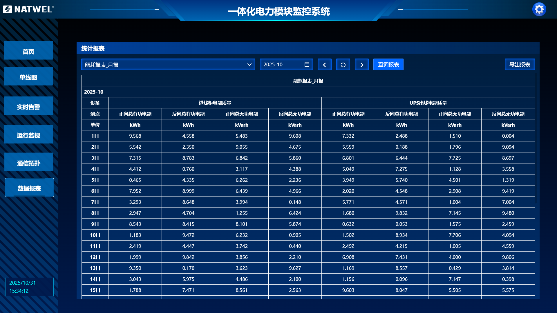Screen dimensions: 557x313
Task: Open 实时告警 menu item
Action: click(28, 107)
